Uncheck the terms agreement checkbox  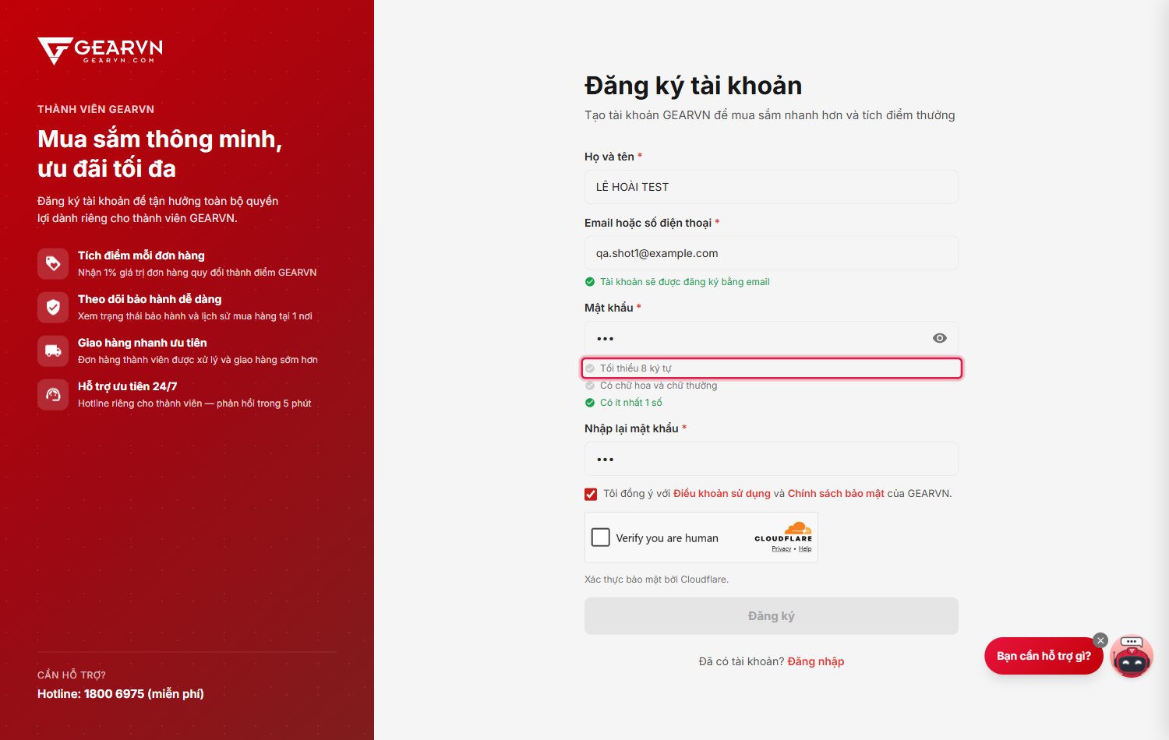tap(591, 494)
